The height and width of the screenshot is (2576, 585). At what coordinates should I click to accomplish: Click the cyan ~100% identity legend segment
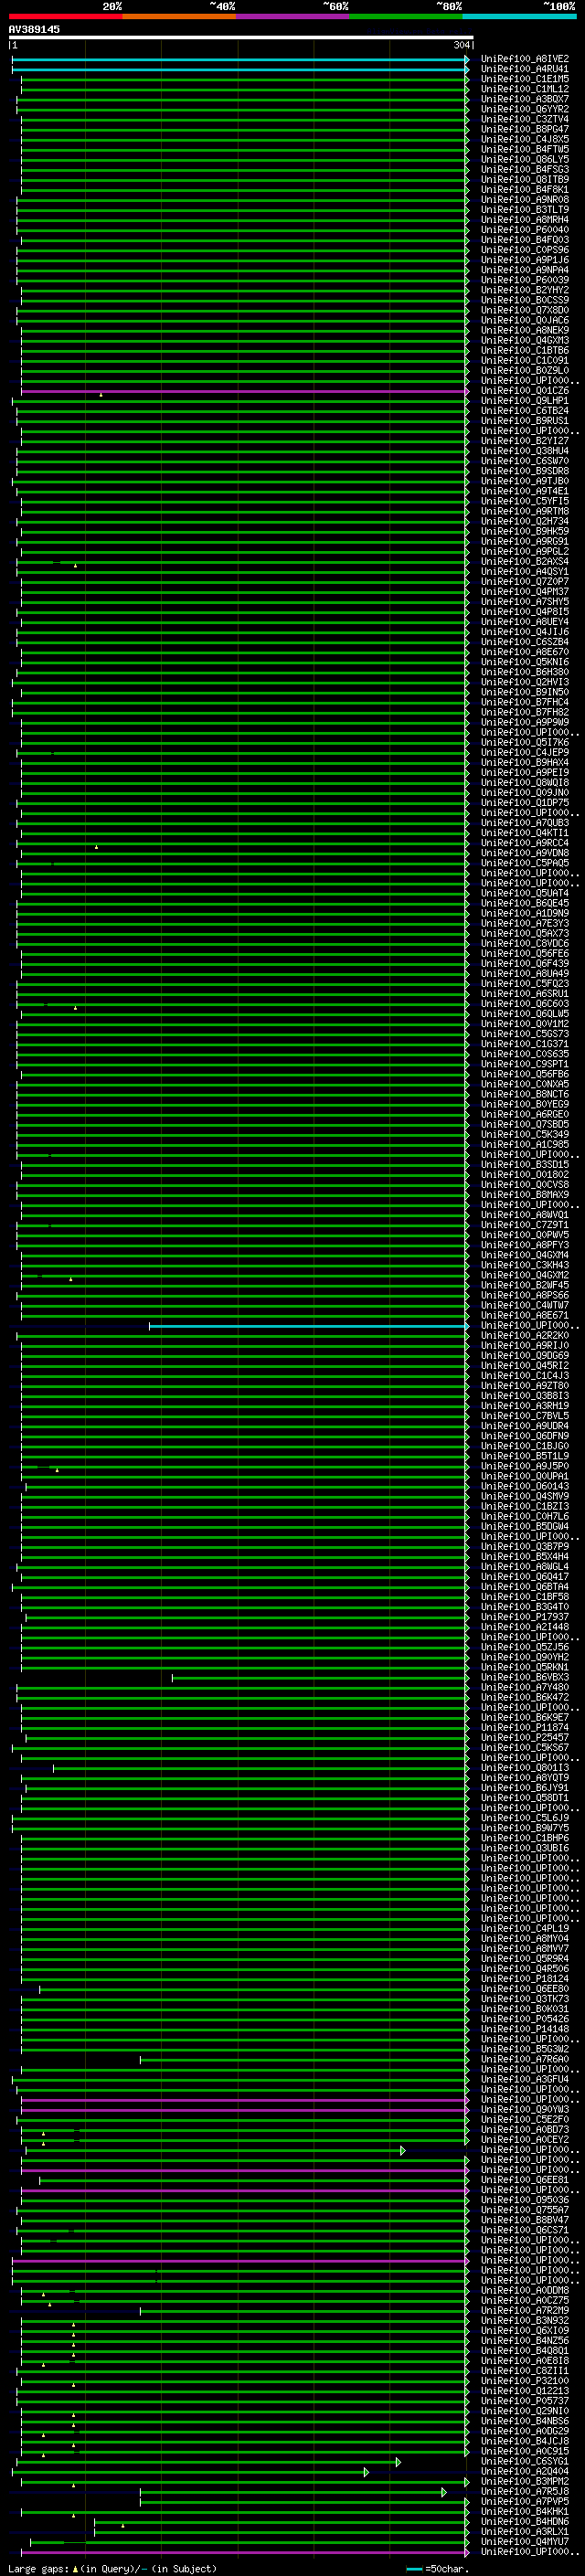[x=519, y=16]
